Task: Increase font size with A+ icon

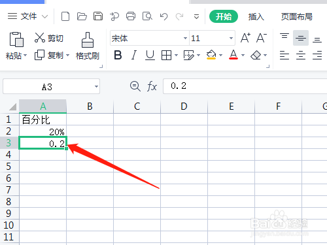Action: tap(245, 38)
